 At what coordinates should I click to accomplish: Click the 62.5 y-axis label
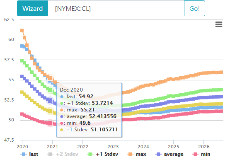tap(9, 19)
